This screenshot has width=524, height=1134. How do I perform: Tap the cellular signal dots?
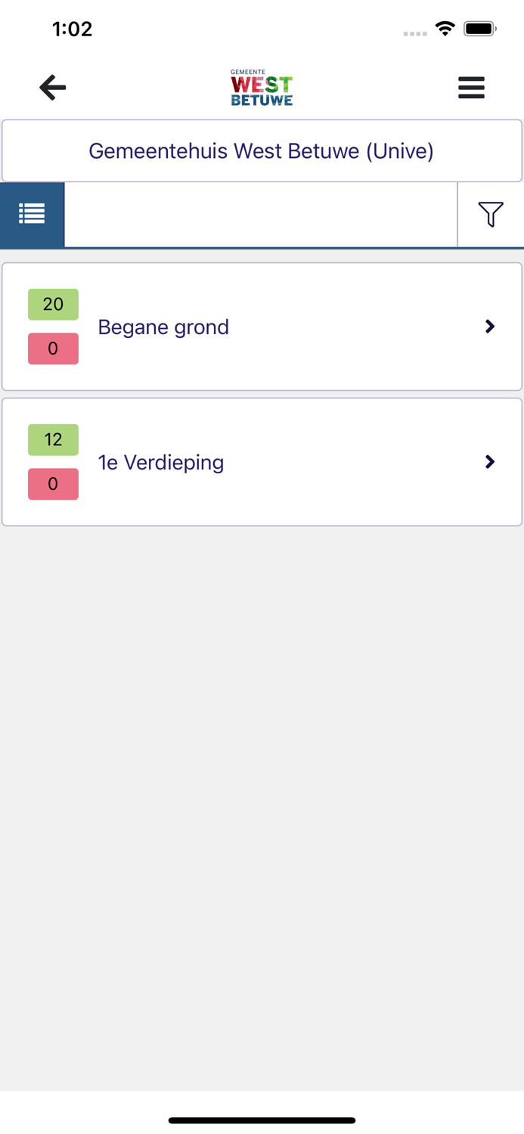point(415,33)
